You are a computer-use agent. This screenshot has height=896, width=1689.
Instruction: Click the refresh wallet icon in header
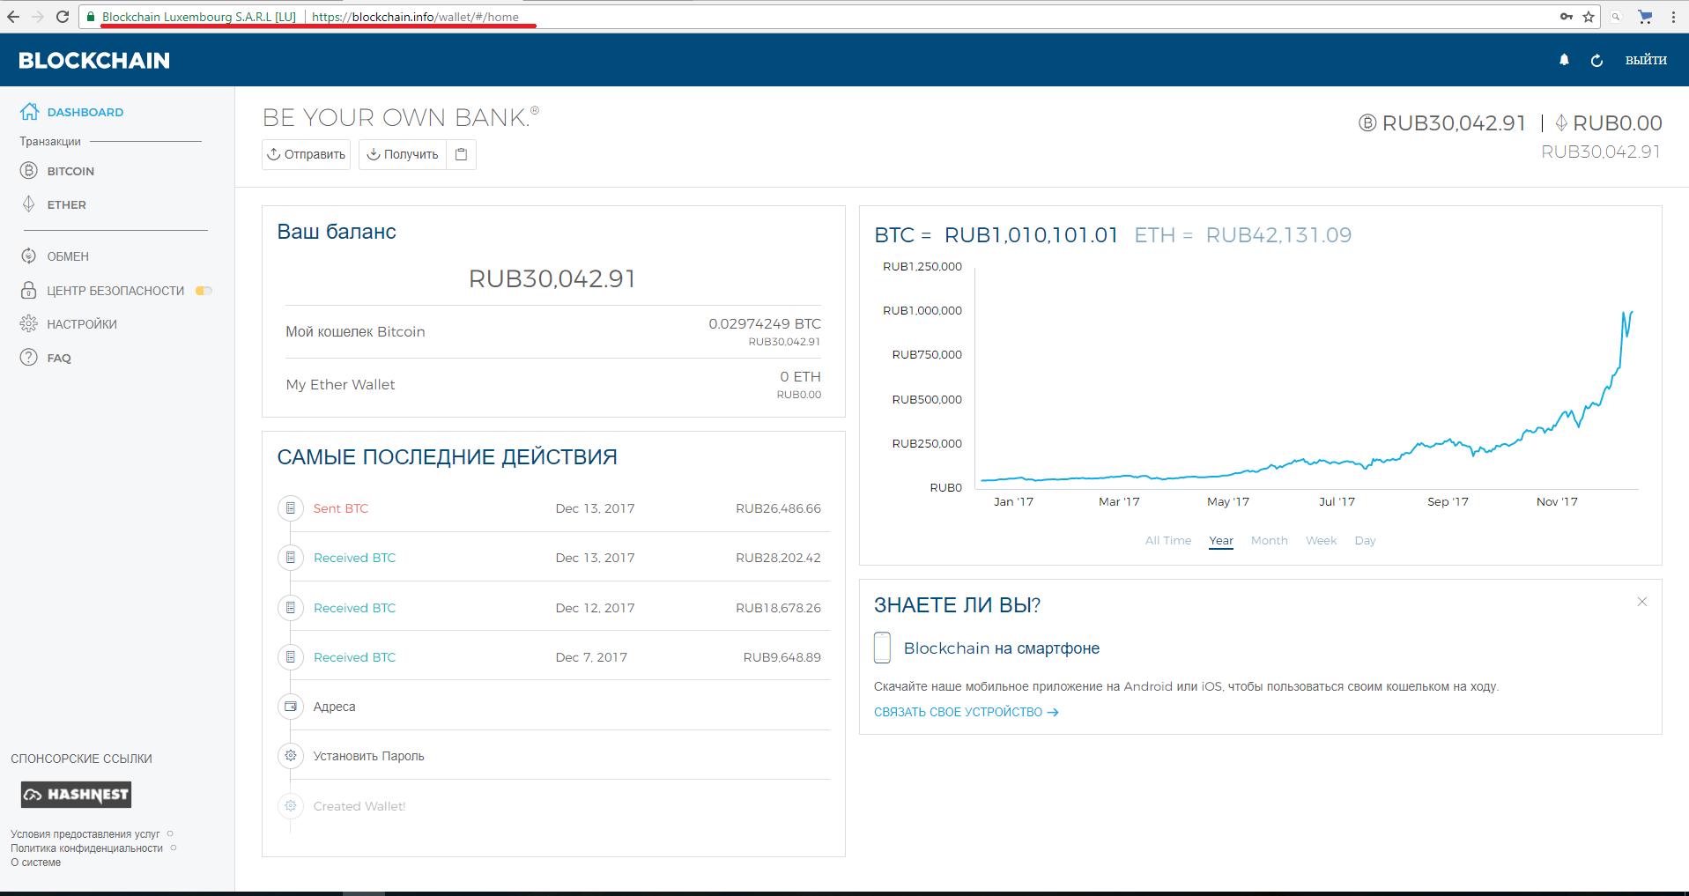(1596, 60)
